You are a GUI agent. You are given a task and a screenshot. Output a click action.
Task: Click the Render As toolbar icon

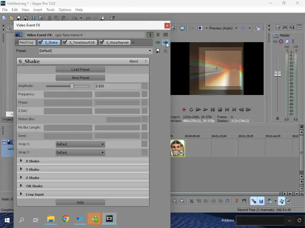(x=33, y=18)
